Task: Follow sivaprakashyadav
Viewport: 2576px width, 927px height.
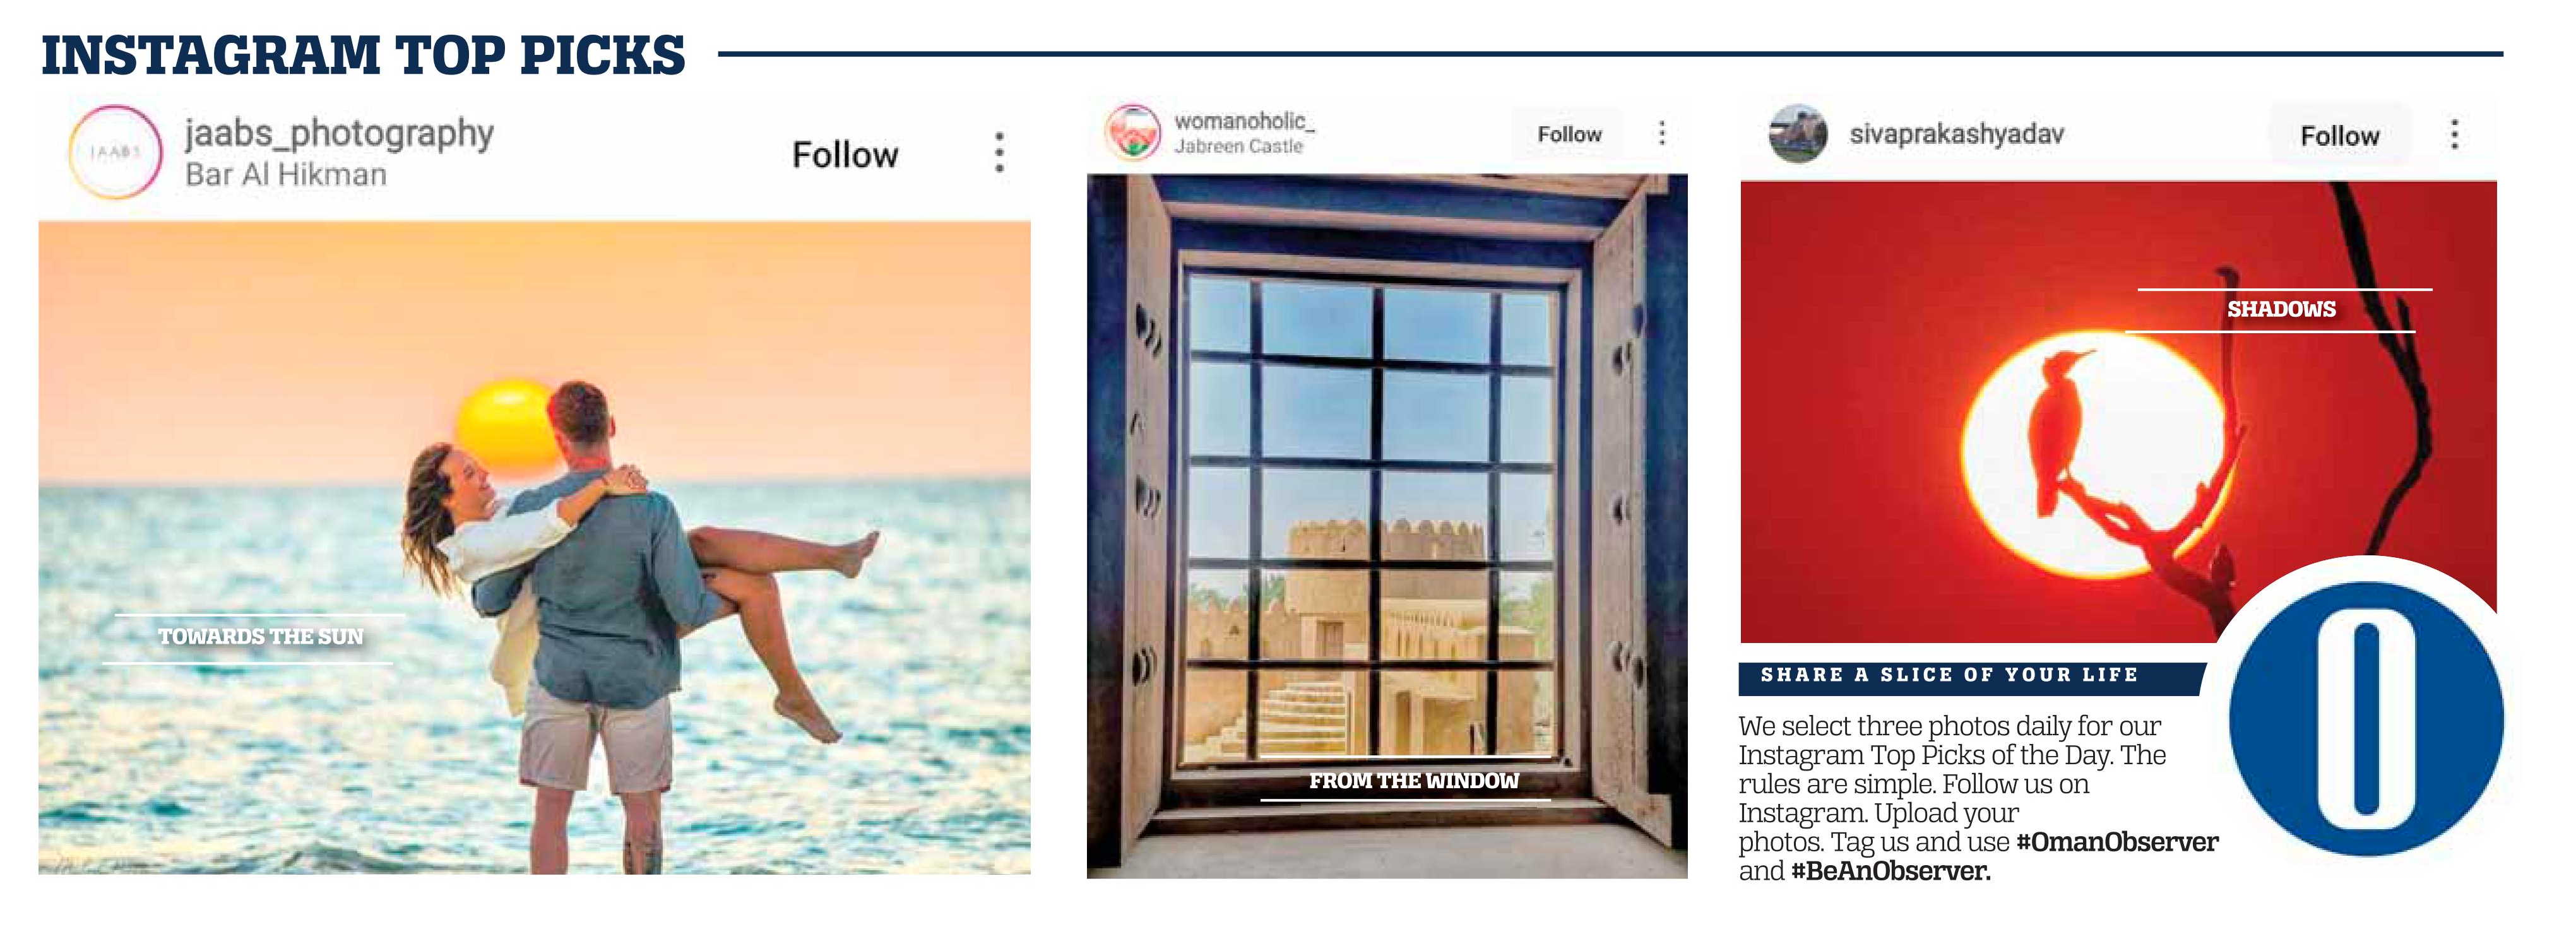Action: coord(2339,135)
